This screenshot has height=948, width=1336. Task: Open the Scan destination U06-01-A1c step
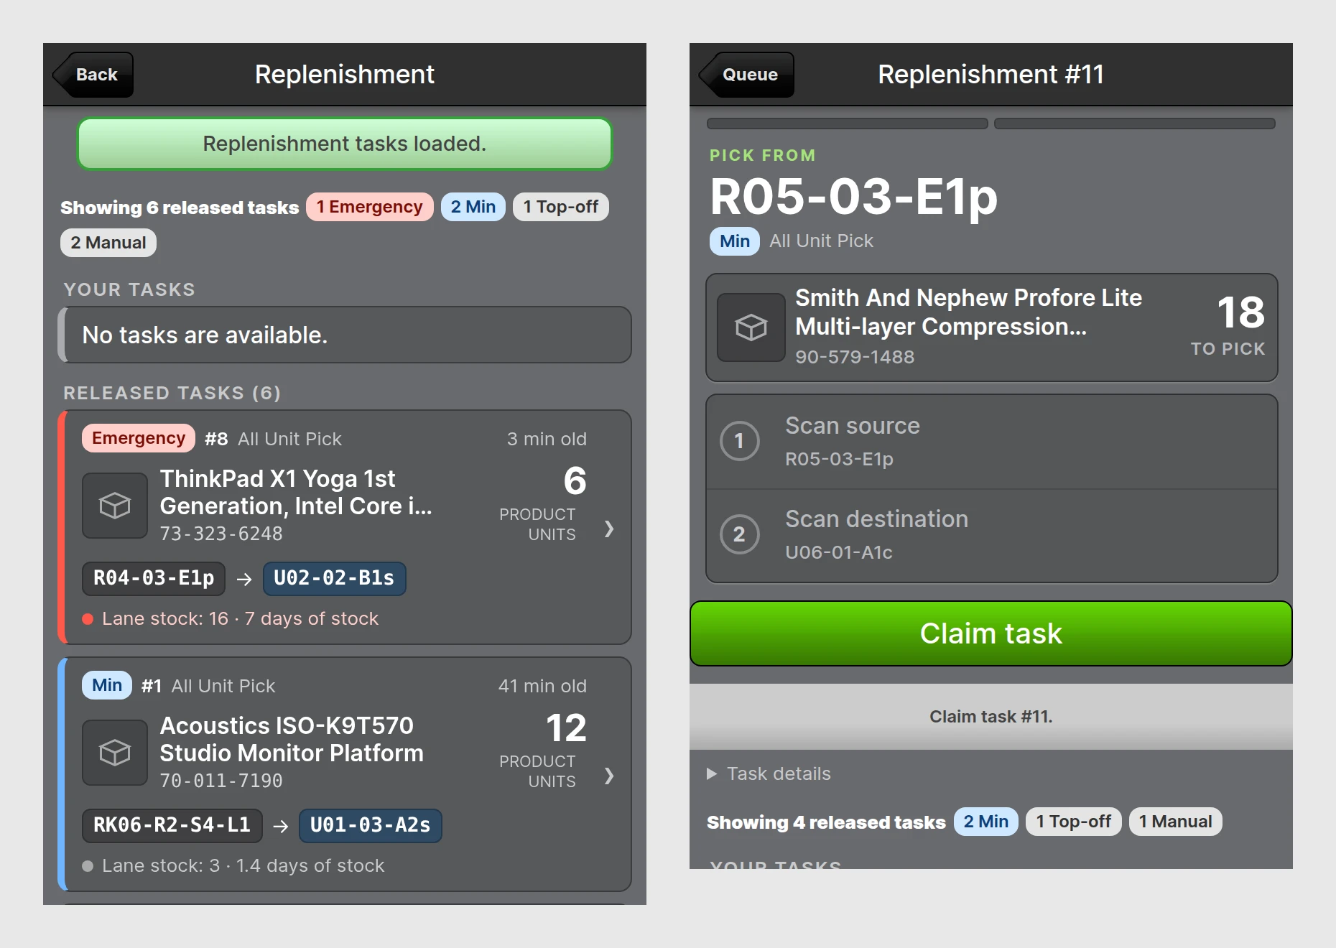(991, 536)
